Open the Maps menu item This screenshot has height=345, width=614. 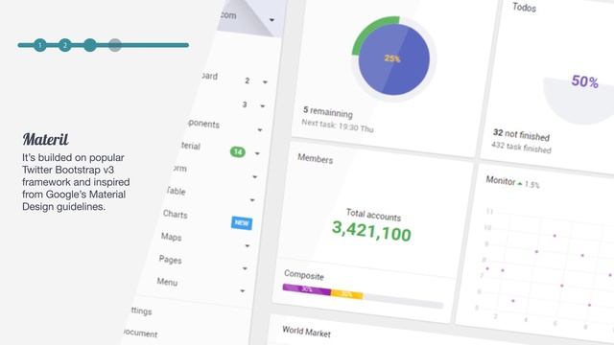pyautogui.click(x=171, y=237)
